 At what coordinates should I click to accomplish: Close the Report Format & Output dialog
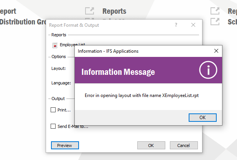193,25
